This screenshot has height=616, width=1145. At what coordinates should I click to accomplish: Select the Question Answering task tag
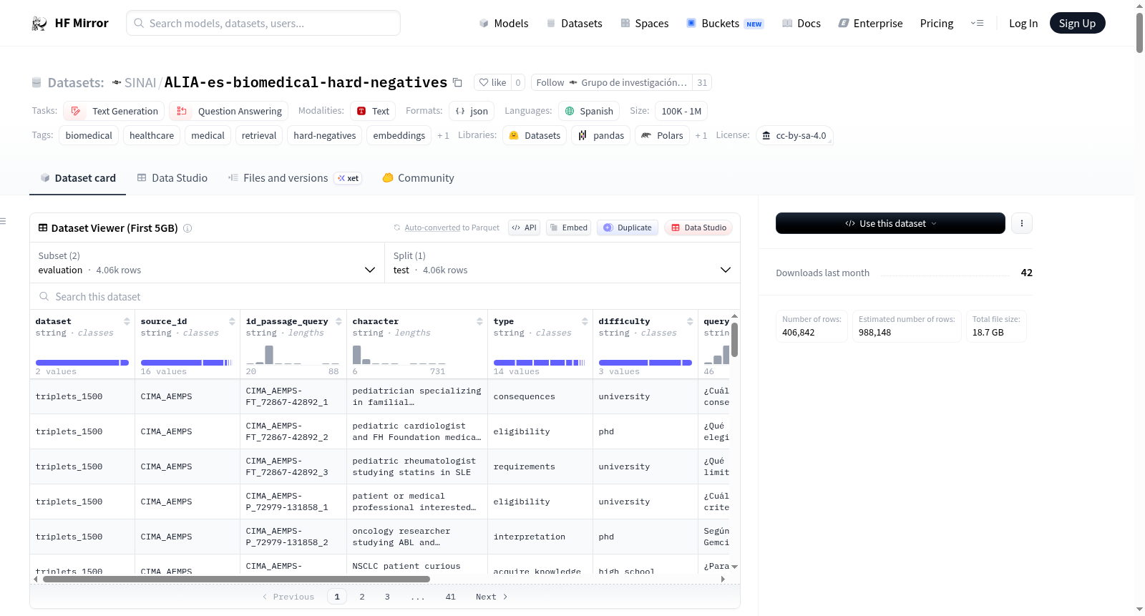tap(229, 111)
